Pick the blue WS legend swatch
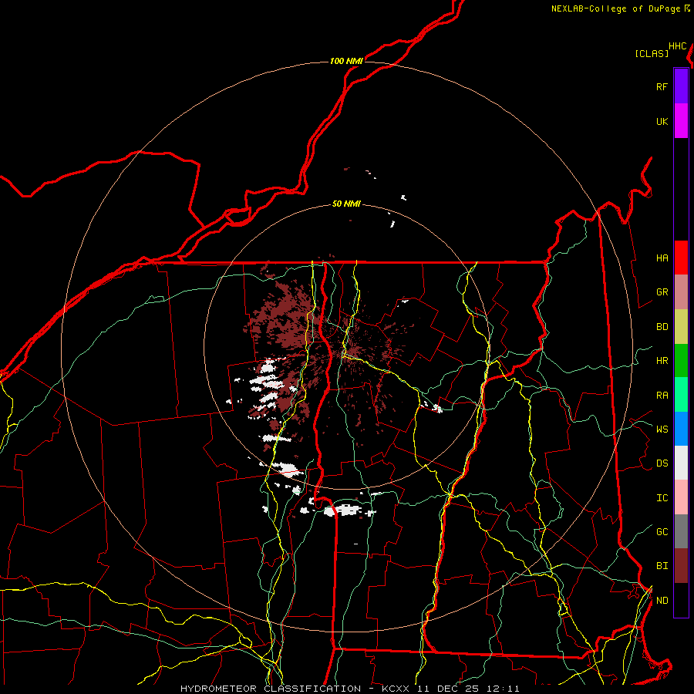This screenshot has width=694, height=694. coord(681,429)
